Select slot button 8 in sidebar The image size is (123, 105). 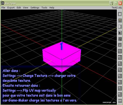point(120,94)
